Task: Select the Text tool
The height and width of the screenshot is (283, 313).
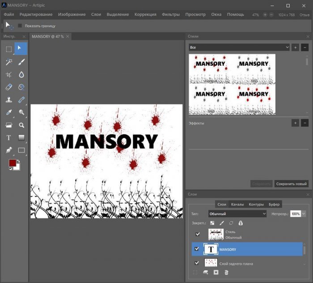Action: (8, 138)
